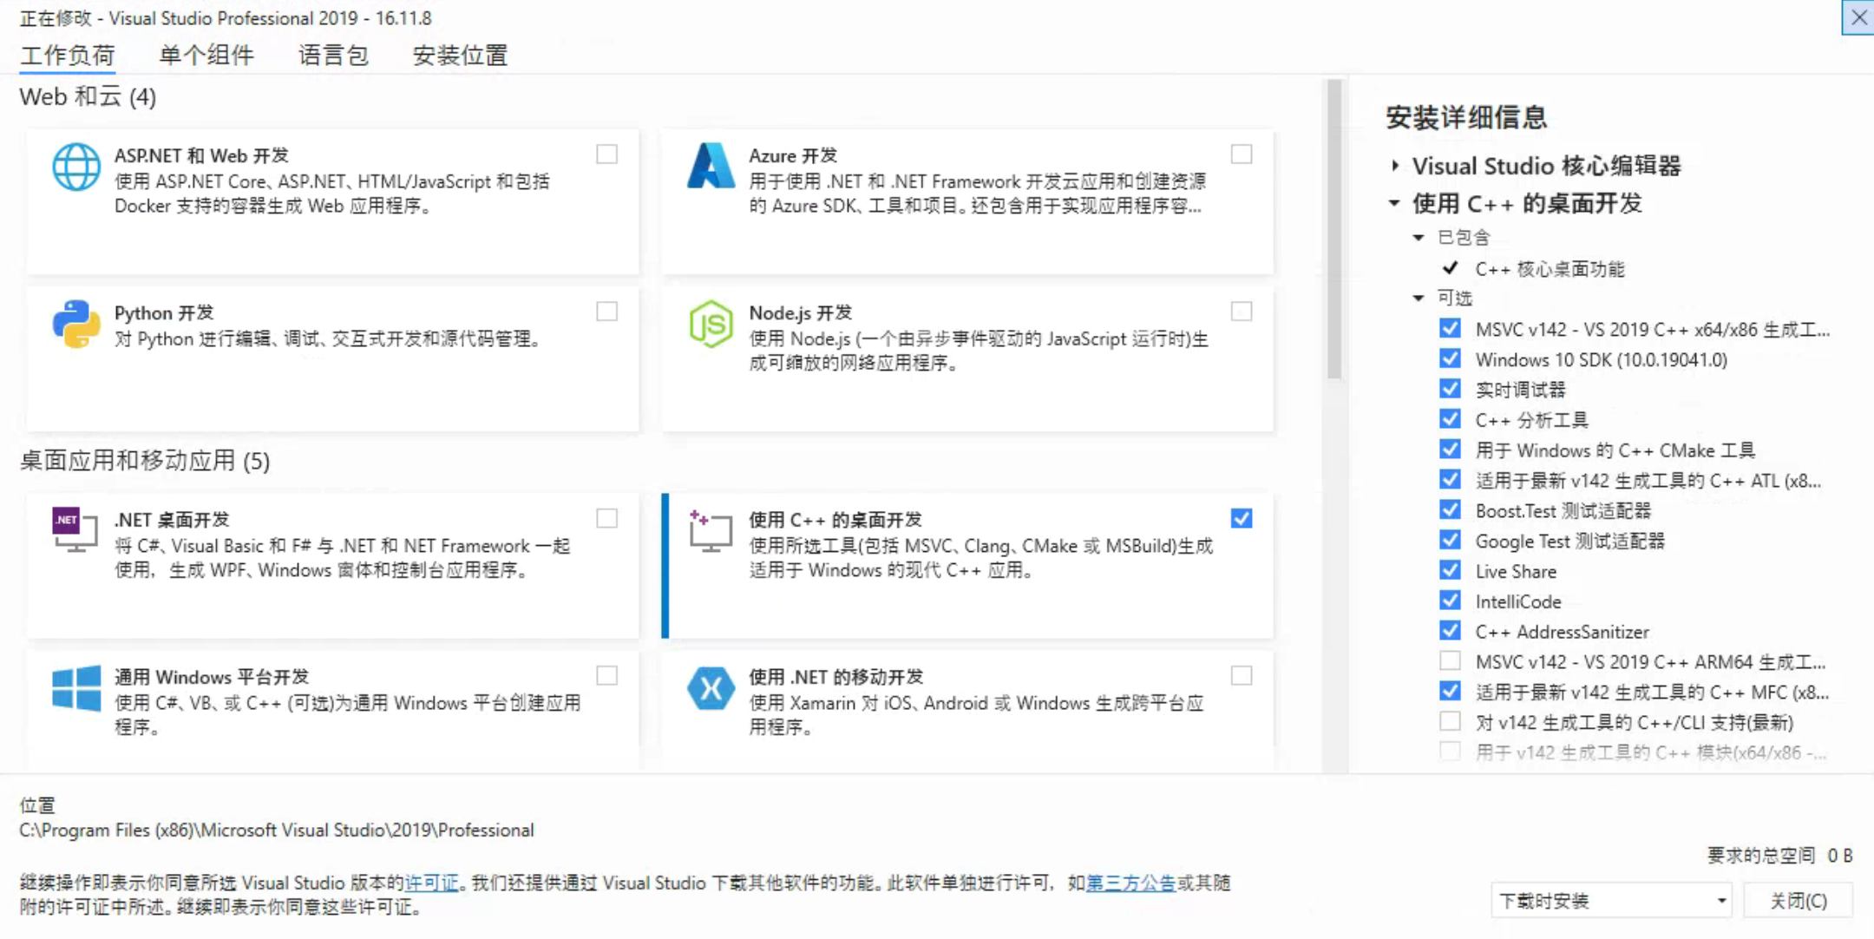Click the C++ desktop development monitor icon

[x=711, y=530]
